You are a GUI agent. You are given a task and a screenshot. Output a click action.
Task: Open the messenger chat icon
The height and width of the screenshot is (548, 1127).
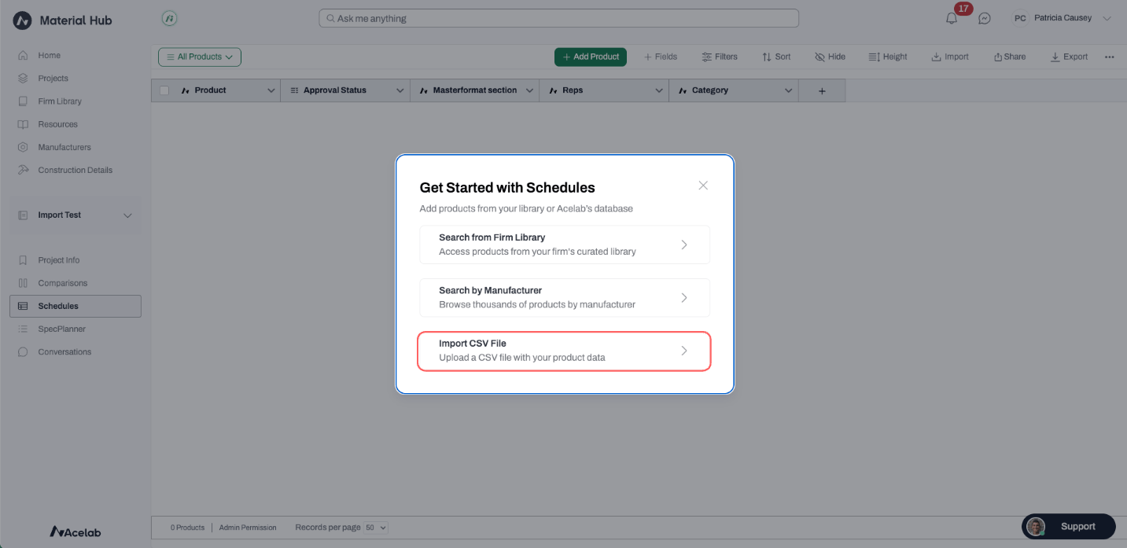(x=985, y=18)
